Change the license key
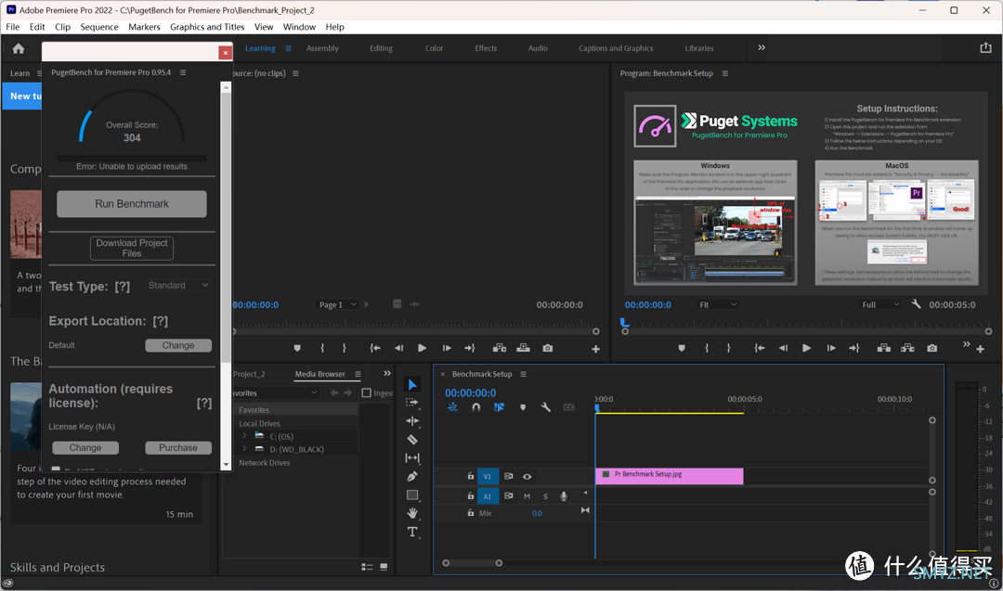Viewport: 1003px width, 591px height. click(85, 448)
